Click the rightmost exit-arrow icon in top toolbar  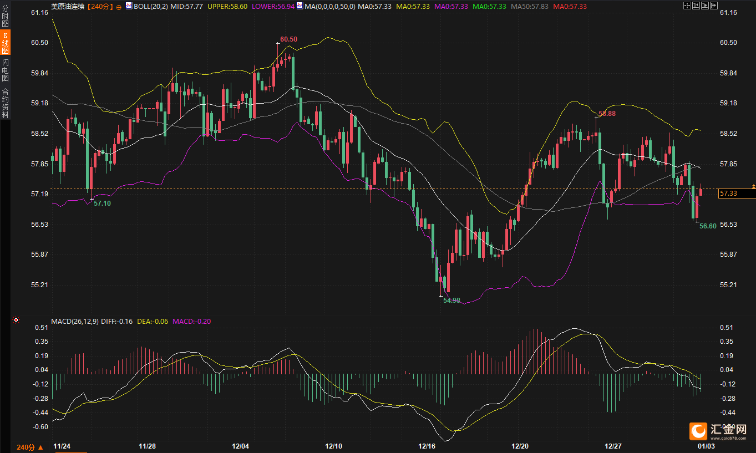click(x=713, y=5)
